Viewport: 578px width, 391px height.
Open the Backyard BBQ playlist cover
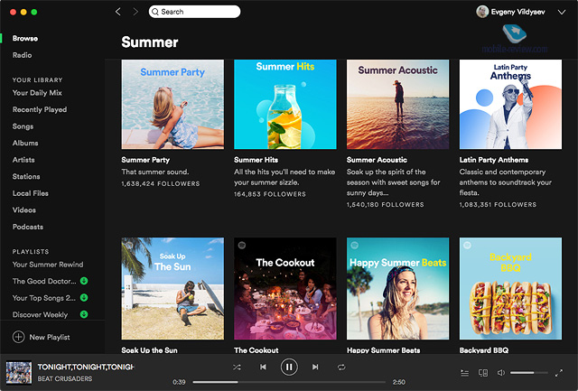(510, 289)
